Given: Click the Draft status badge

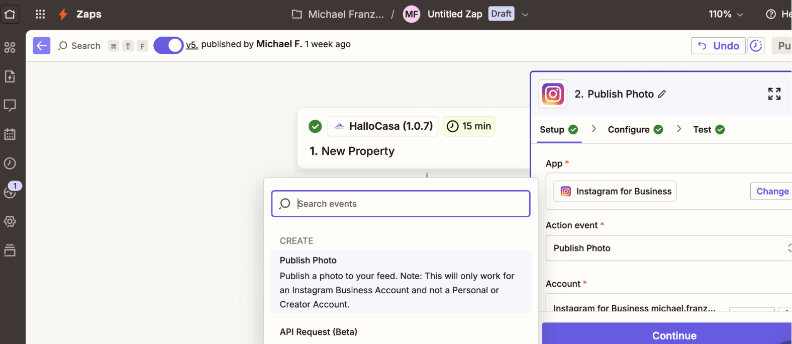Looking at the screenshot, I should 501,14.
